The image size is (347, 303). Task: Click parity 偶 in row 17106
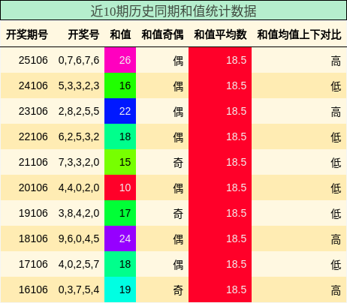(x=178, y=265)
